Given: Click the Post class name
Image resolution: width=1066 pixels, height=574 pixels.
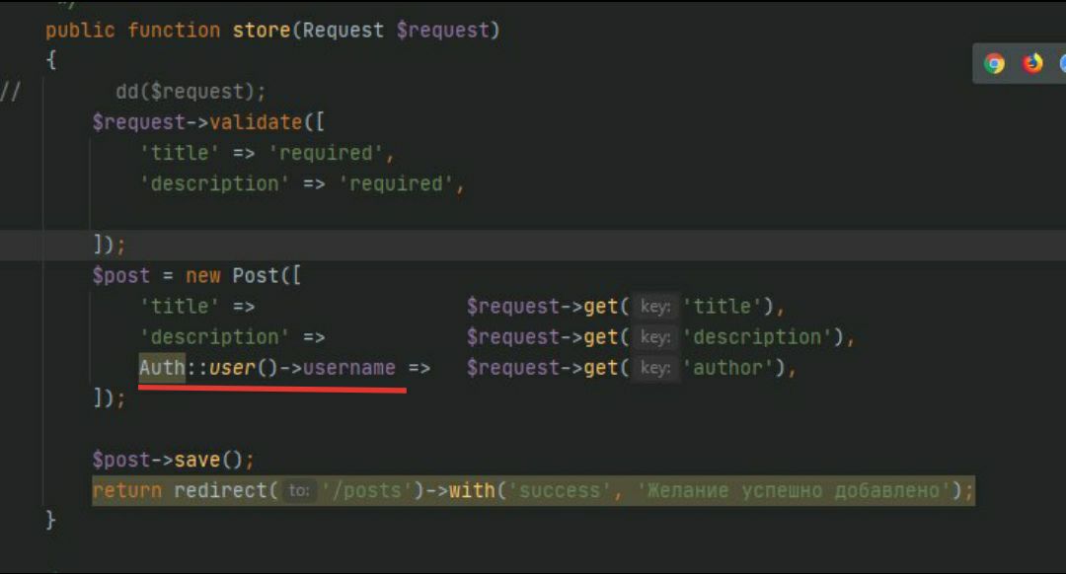Looking at the screenshot, I should tap(256, 276).
